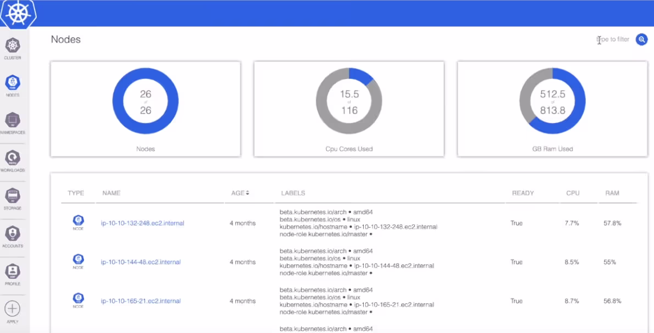Image resolution: width=654 pixels, height=333 pixels.
Task: Click the Type to filter field
Action: pyautogui.click(x=613, y=39)
